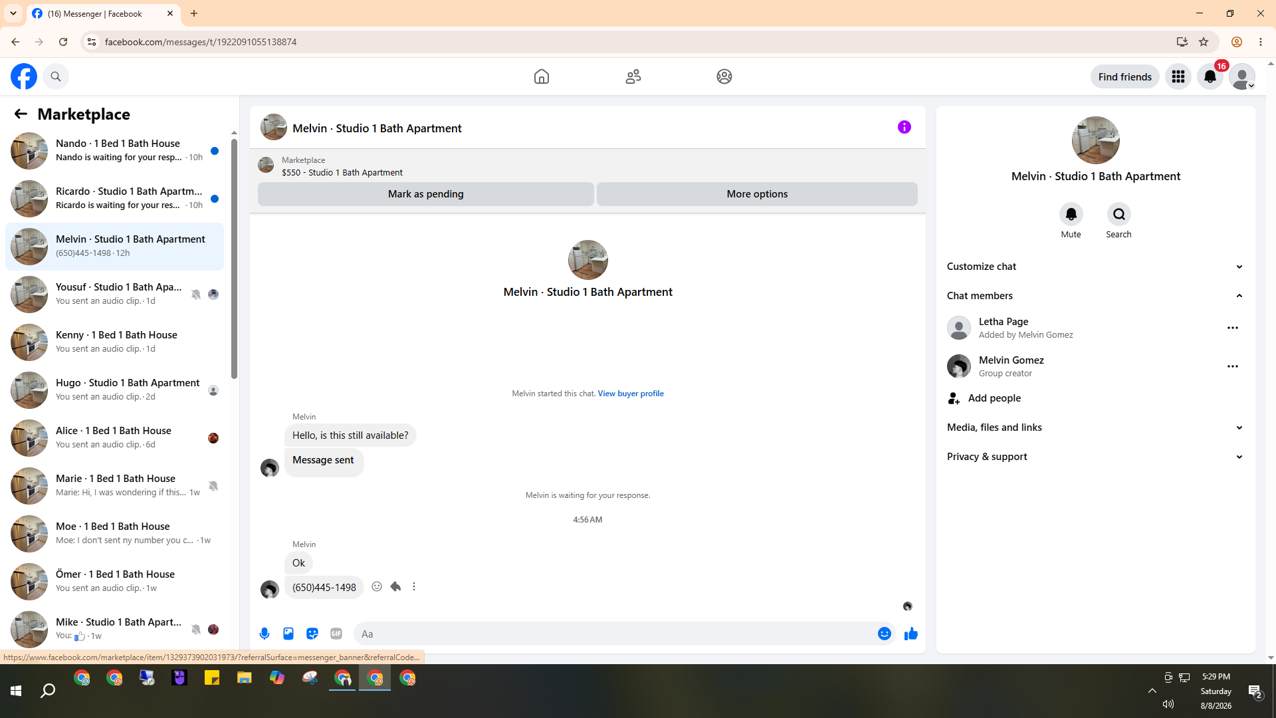Image resolution: width=1276 pixels, height=718 pixels.
Task: Click the More options button
Action: pyautogui.click(x=757, y=194)
